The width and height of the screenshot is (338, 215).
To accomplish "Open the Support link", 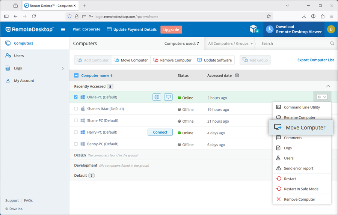I will tap(12, 200).
